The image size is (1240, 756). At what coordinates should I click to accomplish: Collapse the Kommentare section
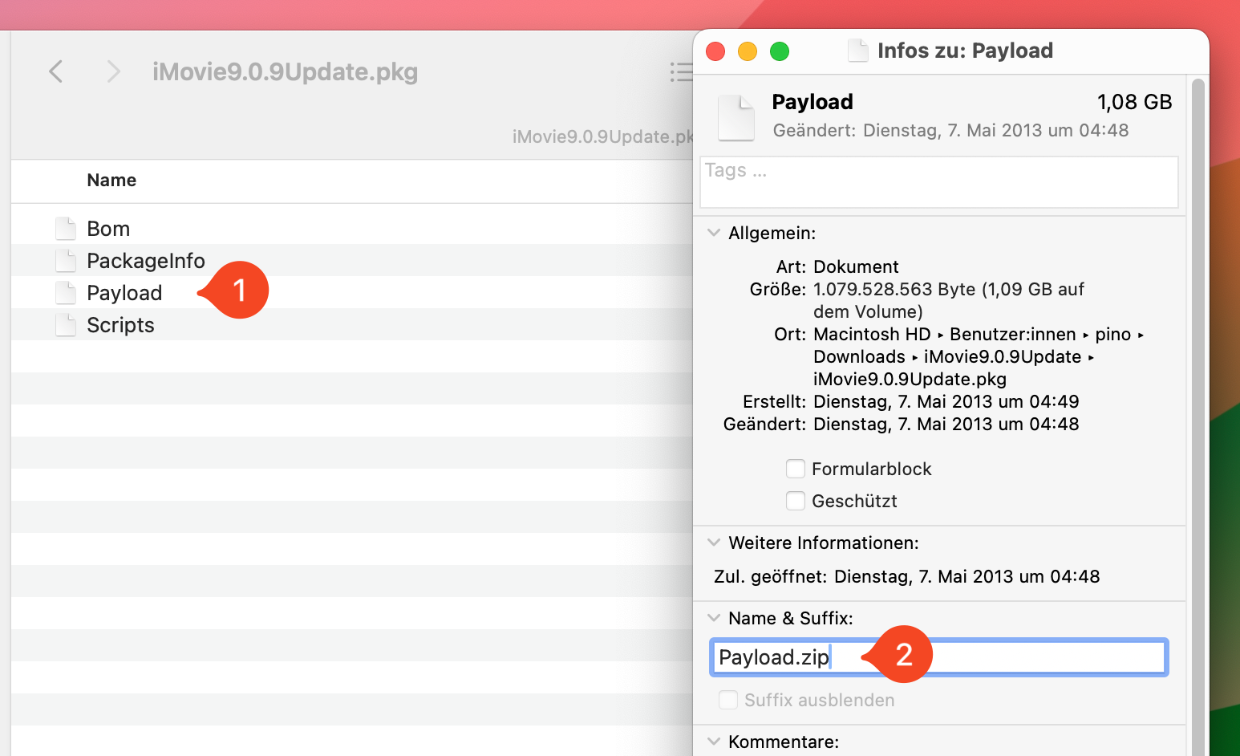pyautogui.click(x=714, y=742)
